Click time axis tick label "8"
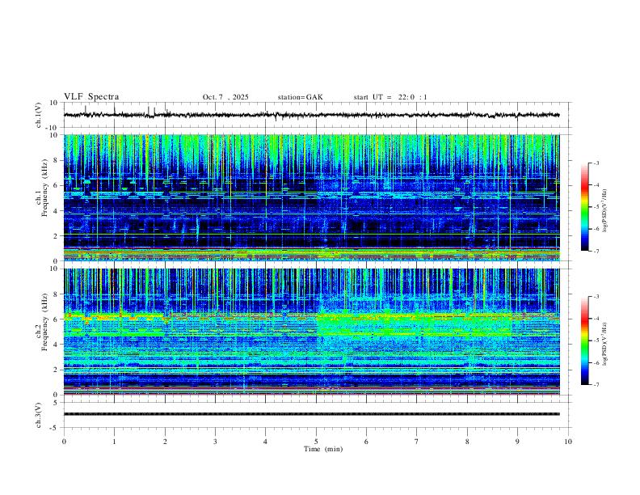Image resolution: width=640 pixels, height=495 pixels. click(467, 442)
